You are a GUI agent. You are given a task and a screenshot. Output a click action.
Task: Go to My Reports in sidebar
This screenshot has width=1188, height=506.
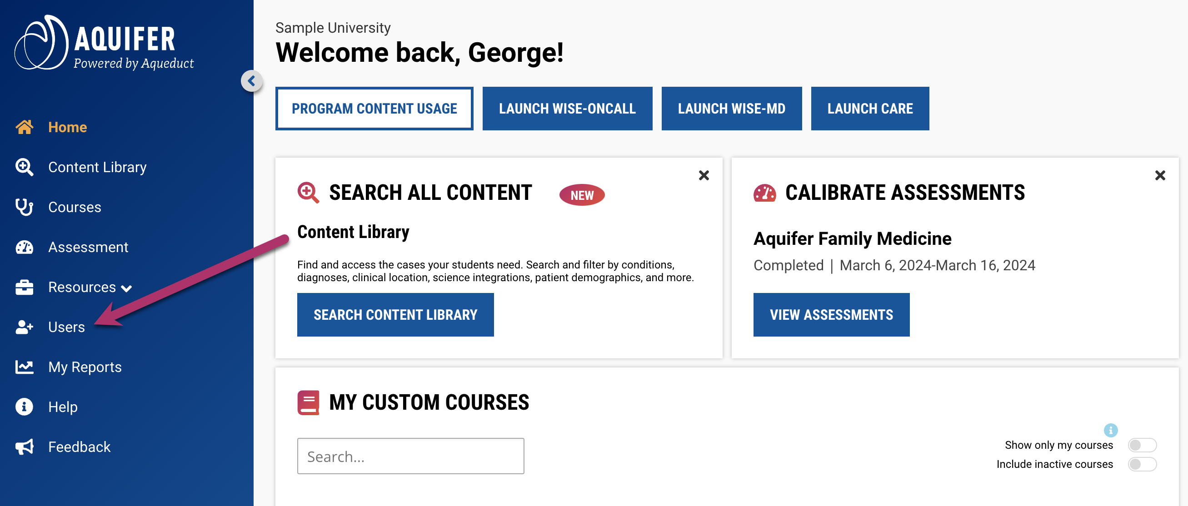(x=85, y=367)
